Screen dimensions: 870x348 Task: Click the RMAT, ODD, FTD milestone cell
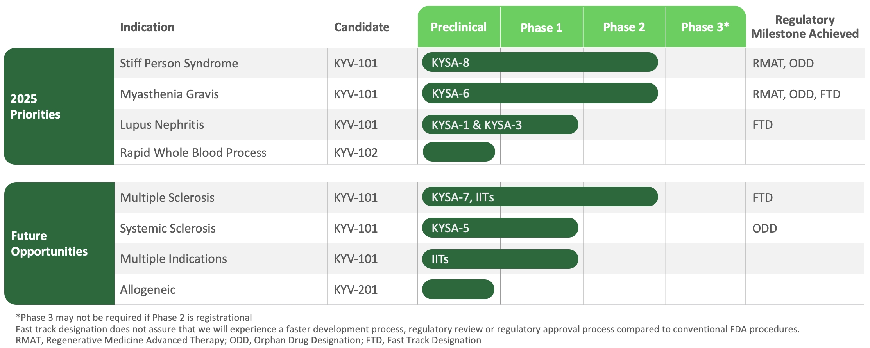pyautogui.click(x=796, y=94)
